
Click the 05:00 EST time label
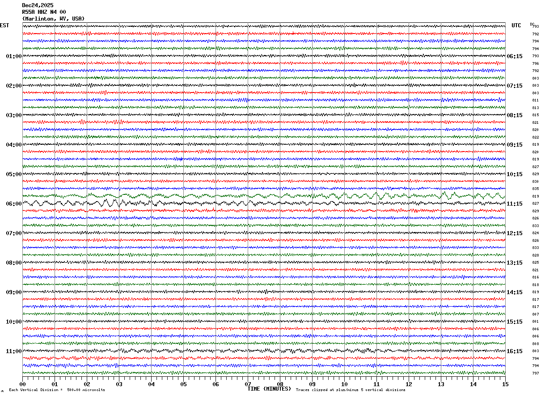pyautogui.click(x=14, y=174)
